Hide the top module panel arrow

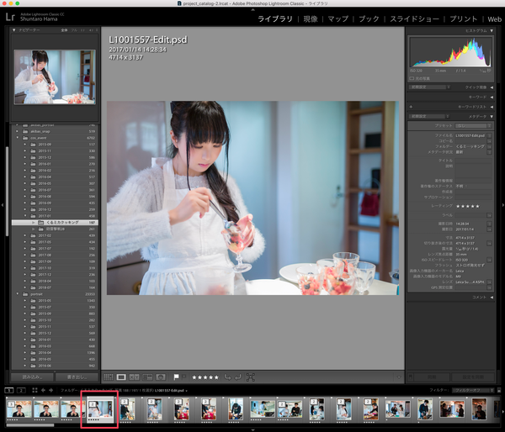click(x=252, y=9)
